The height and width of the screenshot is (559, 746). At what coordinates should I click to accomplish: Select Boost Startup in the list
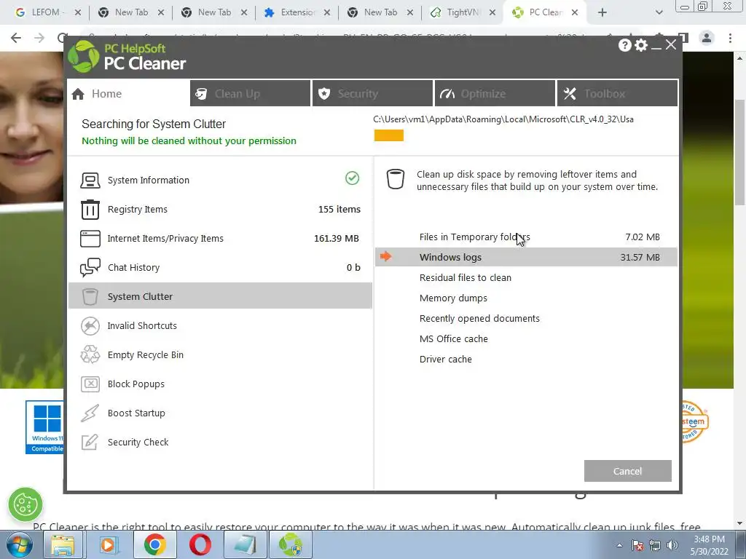tap(220, 413)
